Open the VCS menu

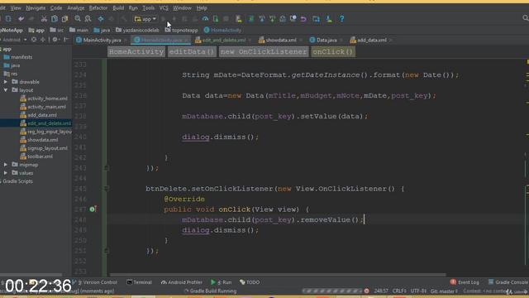164,7
